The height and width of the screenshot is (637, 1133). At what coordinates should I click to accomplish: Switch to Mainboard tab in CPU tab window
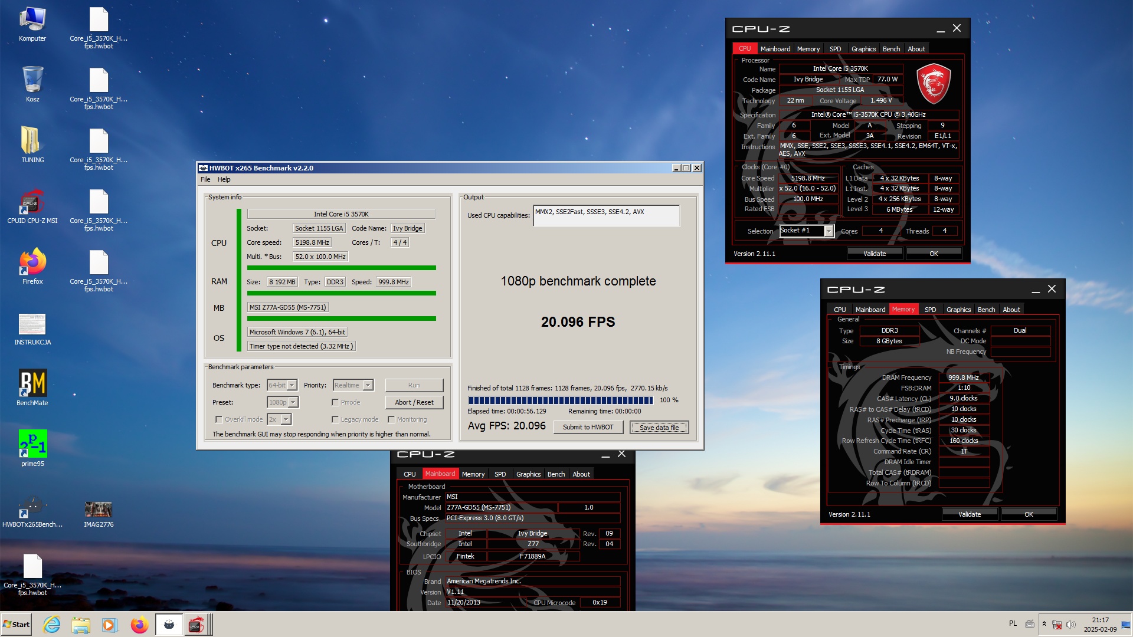pos(775,49)
